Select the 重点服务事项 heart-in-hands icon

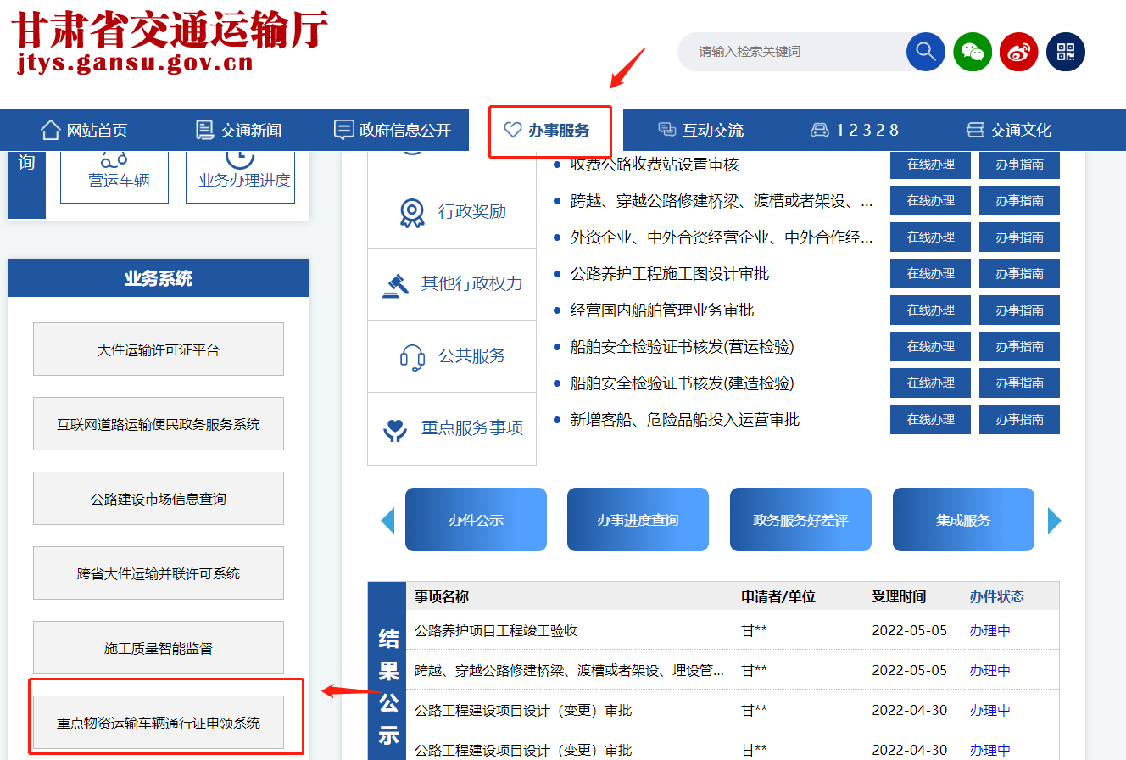396,429
